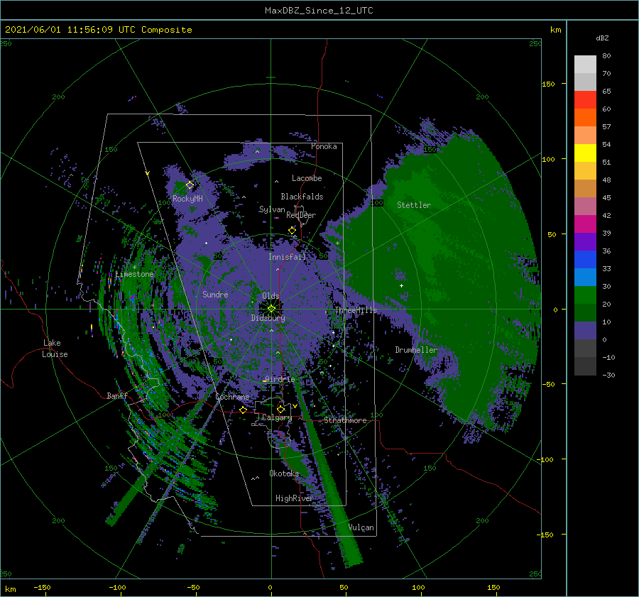Image resolution: width=639 pixels, height=597 pixels.
Task: Click the Didsbury town label
Action: (268, 318)
